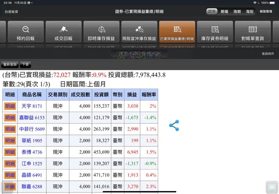The image size is (279, 194).
Task: Switch to 期權 segment
Action: click(x=224, y=12)
